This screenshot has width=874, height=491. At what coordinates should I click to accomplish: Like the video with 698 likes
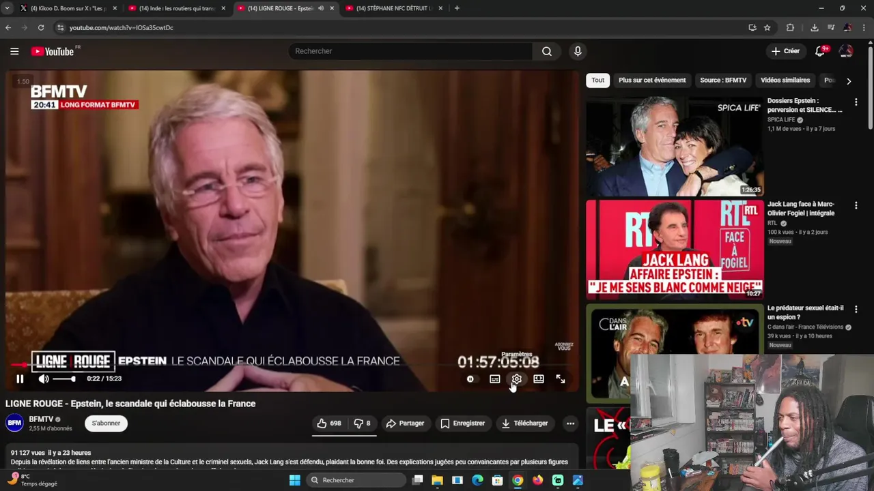329,423
